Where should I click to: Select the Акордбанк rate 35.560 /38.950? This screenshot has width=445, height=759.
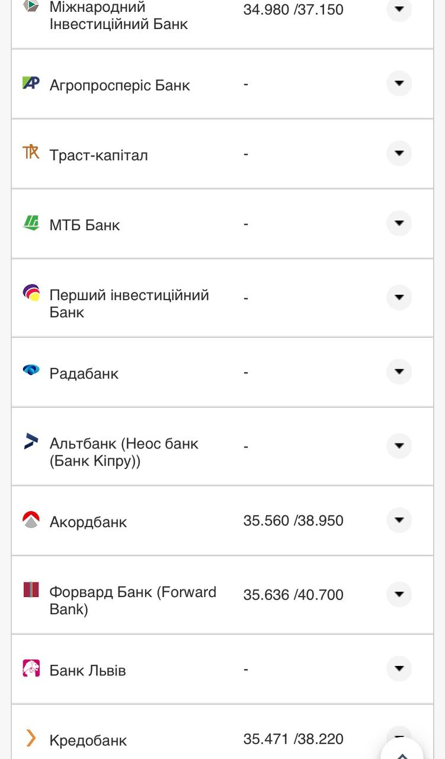pyautogui.click(x=293, y=521)
